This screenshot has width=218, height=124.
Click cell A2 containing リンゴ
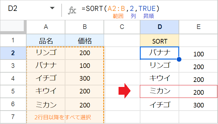(46, 53)
